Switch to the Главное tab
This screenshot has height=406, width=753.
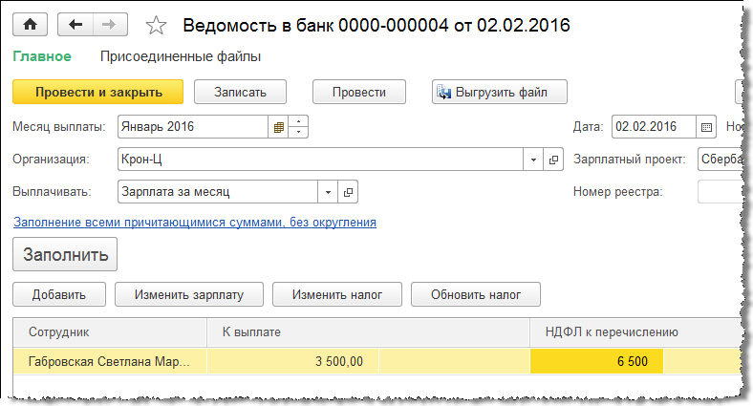(41, 56)
